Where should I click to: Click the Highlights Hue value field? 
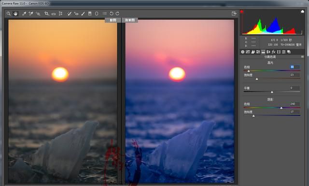[x=295, y=67]
